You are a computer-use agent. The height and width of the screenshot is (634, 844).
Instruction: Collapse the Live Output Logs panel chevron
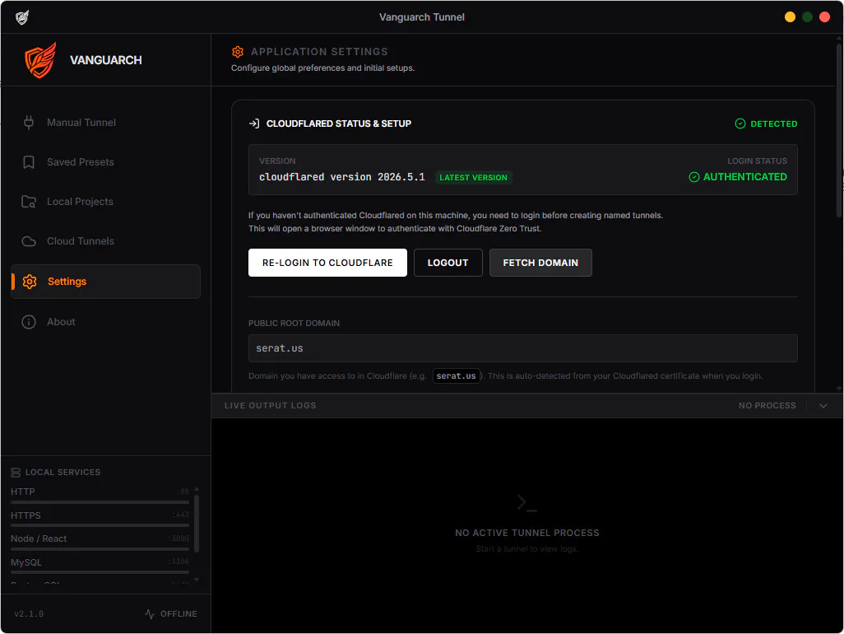point(823,406)
